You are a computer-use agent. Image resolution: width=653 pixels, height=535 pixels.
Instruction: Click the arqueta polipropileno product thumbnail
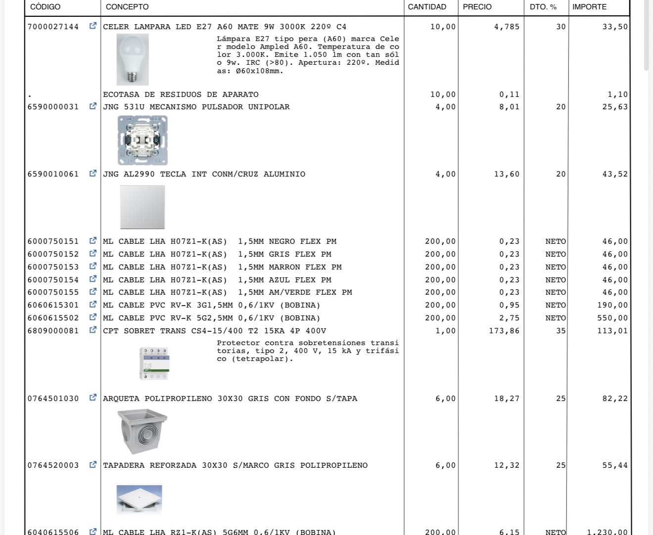[142, 432]
